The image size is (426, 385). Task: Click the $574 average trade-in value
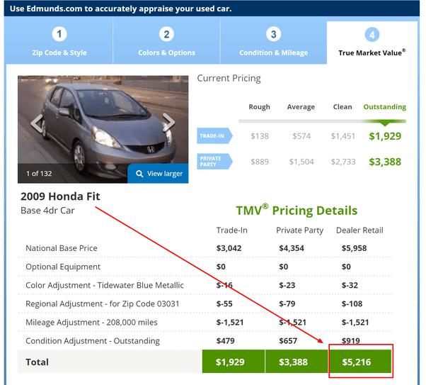(x=301, y=136)
